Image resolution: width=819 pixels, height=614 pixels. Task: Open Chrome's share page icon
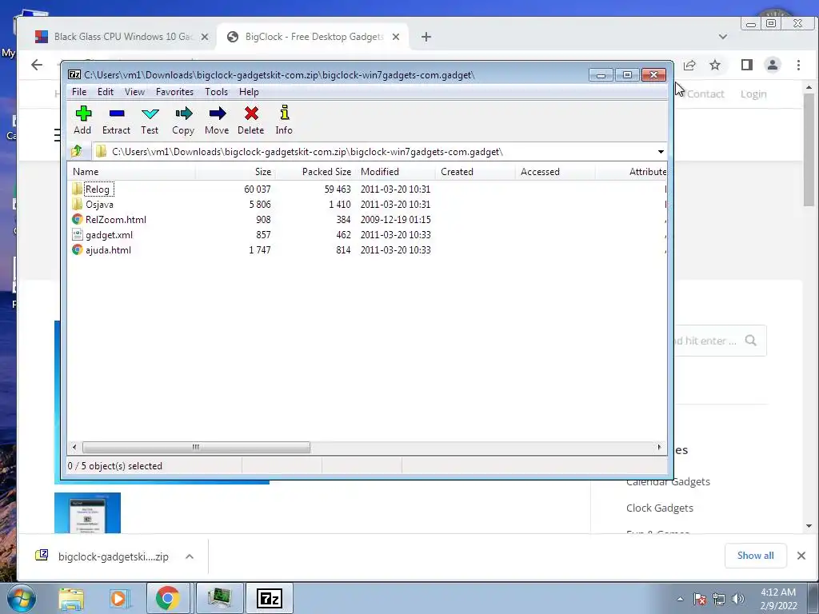click(689, 65)
